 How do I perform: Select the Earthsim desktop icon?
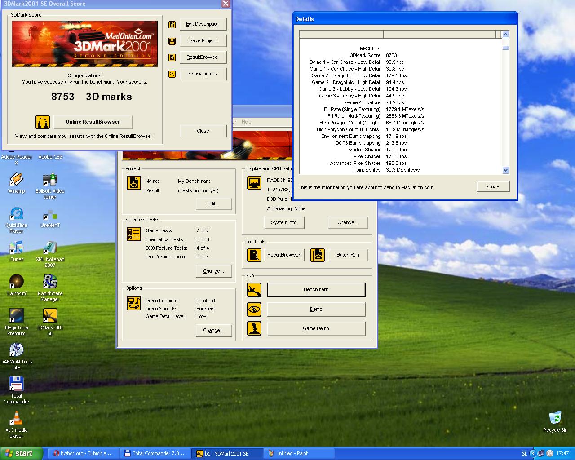pos(16,286)
